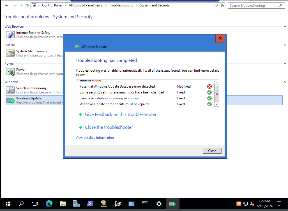The width and height of the screenshot is (288, 211).
Task: Click the Power troubleshooter icon
Action: coord(10,72)
